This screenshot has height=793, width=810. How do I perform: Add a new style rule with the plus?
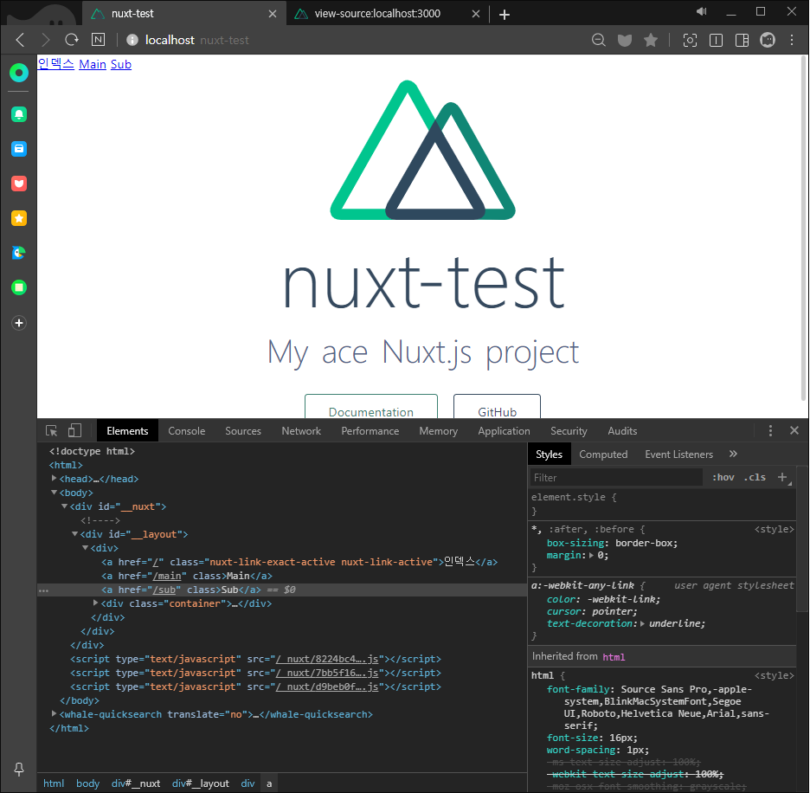(782, 477)
